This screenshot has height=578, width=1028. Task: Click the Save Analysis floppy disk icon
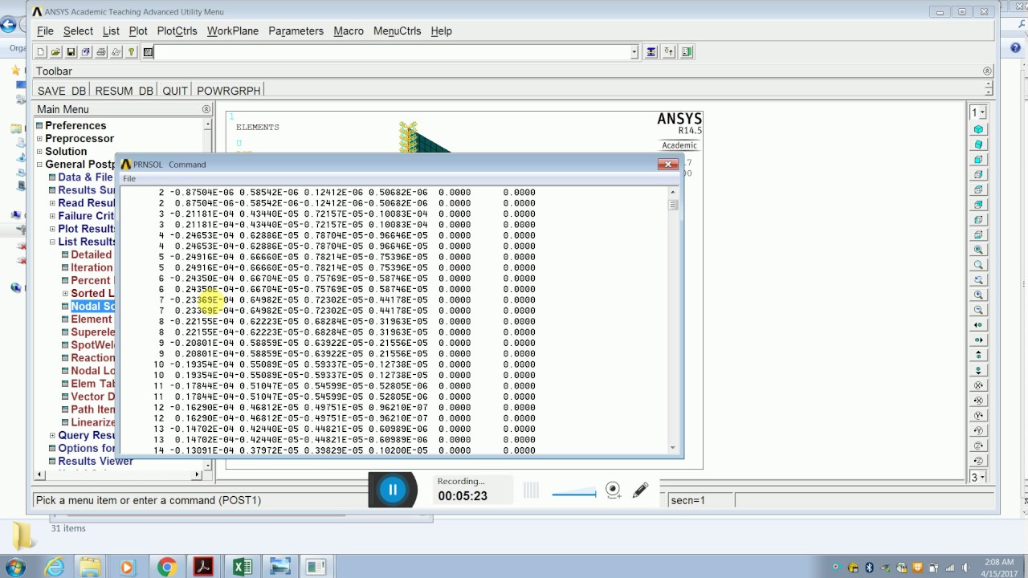point(71,52)
